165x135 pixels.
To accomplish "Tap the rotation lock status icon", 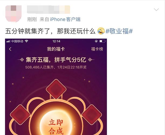I will 96,41.
